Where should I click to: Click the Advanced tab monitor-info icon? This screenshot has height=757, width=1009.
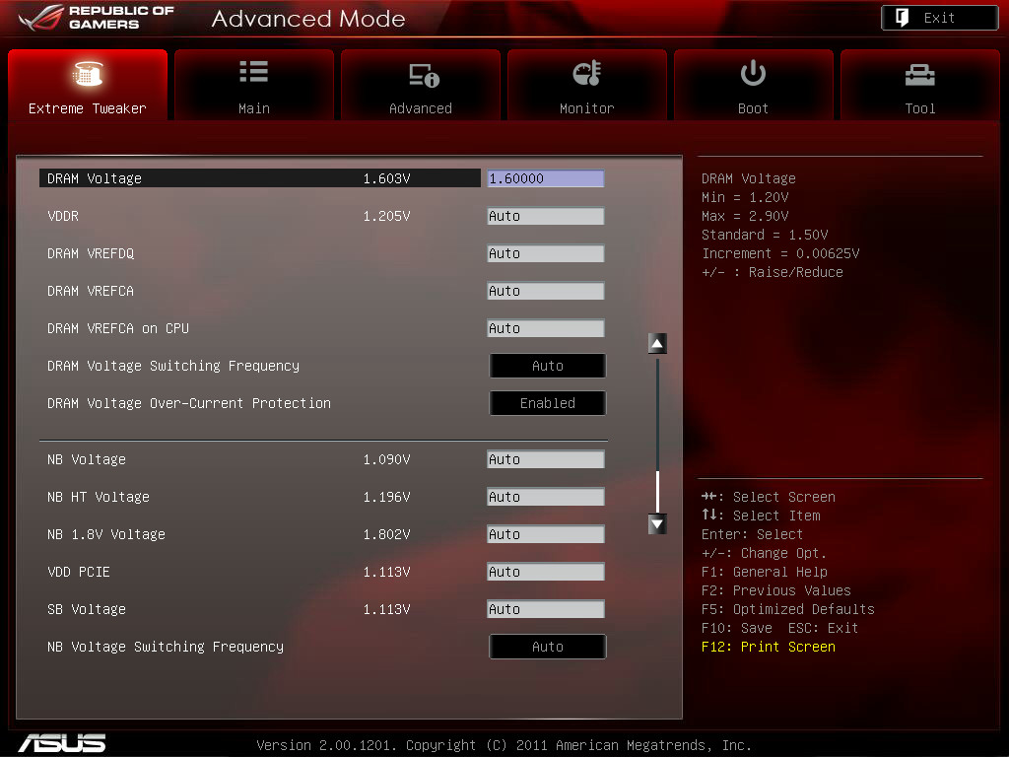click(x=423, y=75)
